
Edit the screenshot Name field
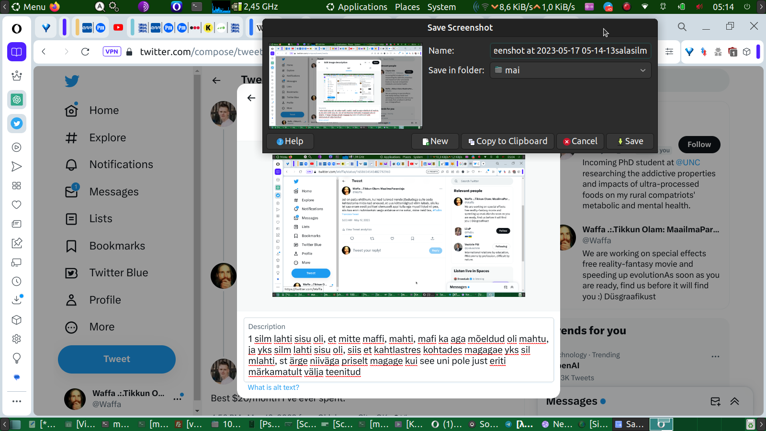click(x=570, y=50)
